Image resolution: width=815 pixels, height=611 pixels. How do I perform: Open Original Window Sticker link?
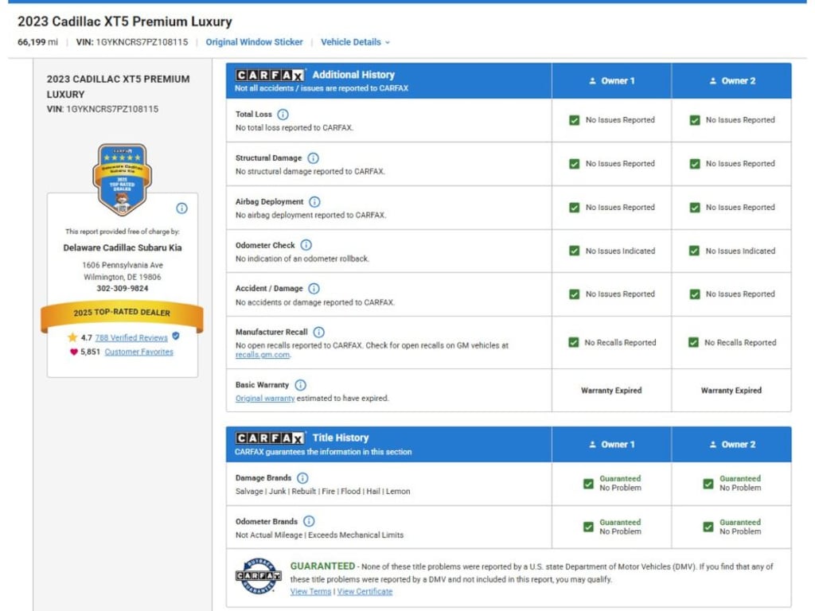pyautogui.click(x=254, y=42)
